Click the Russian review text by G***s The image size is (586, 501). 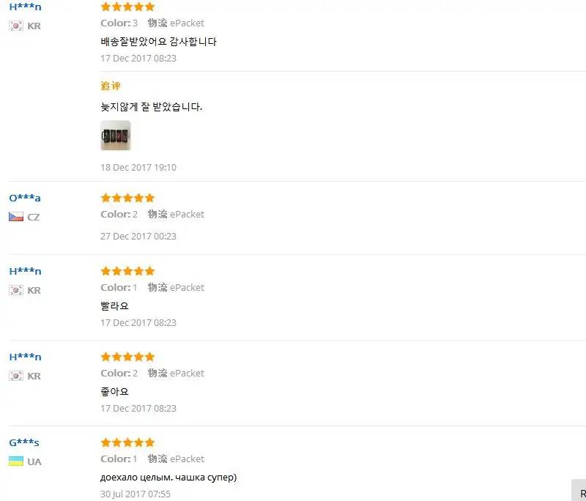click(168, 478)
